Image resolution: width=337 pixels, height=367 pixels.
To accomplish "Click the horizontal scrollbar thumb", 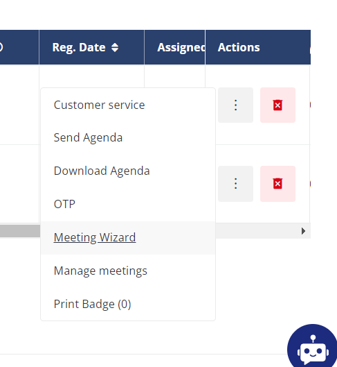I will (x=20, y=231).
